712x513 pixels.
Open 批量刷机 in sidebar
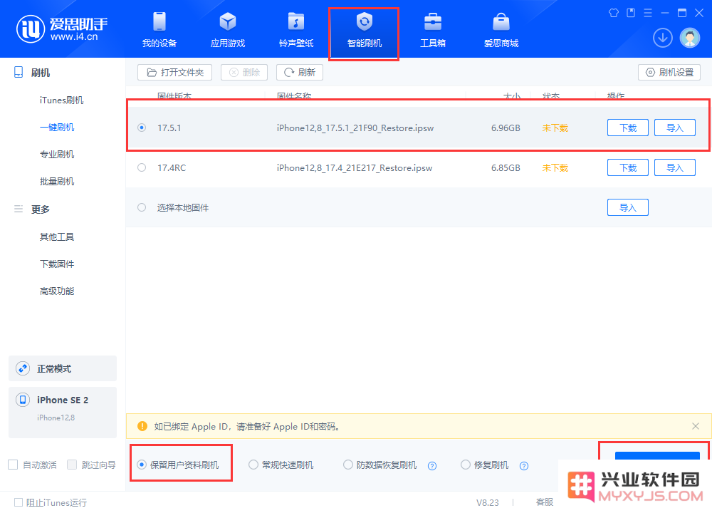point(57,182)
